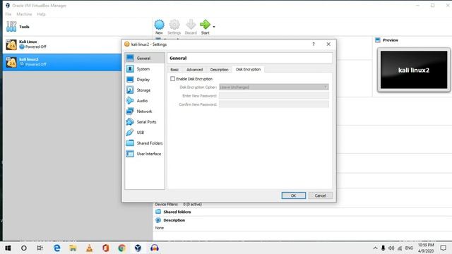Click the green Start arrow icon
This screenshot has height=254, width=452.
(205, 25)
